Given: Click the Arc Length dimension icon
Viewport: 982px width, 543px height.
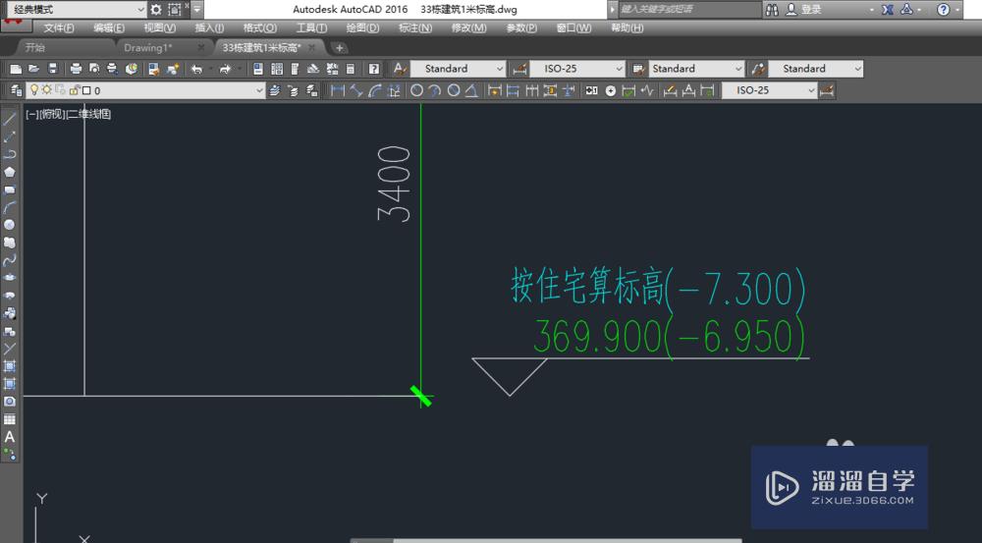Looking at the screenshot, I should coord(375,90).
